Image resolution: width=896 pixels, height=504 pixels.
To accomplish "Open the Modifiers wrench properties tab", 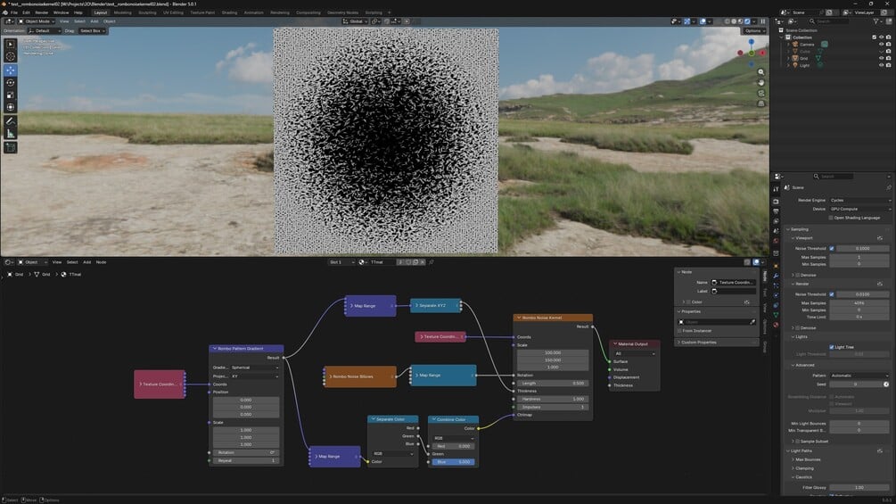I will (x=776, y=276).
